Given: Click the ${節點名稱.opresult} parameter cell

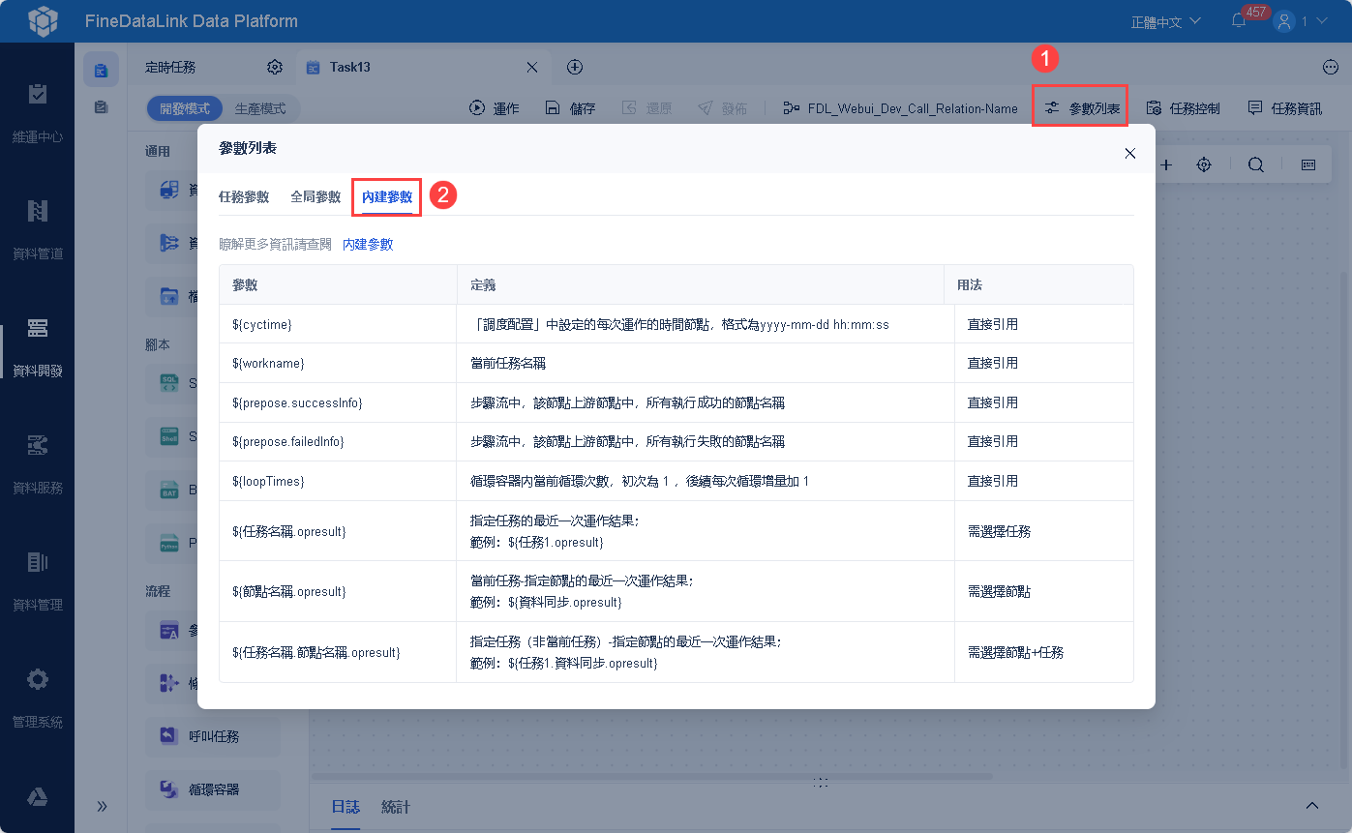Looking at the screenshot, I should pos(338,591).
